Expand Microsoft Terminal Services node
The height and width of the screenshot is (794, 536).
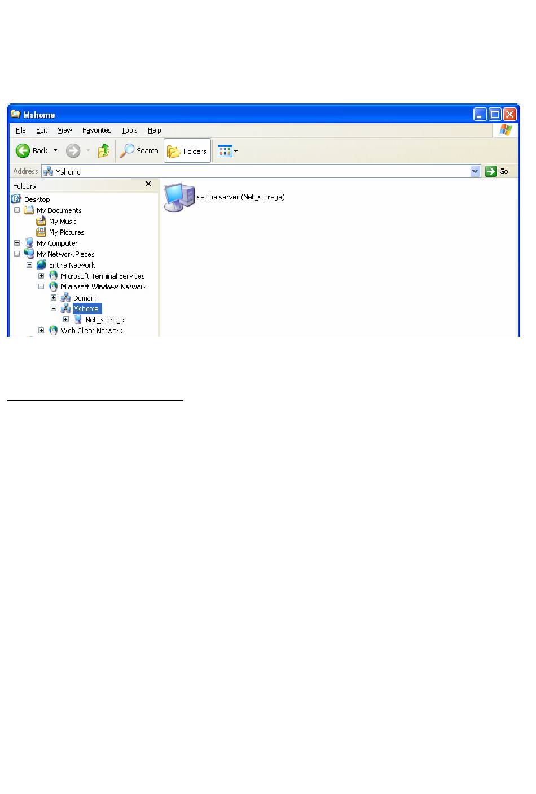tap(41, 276)
